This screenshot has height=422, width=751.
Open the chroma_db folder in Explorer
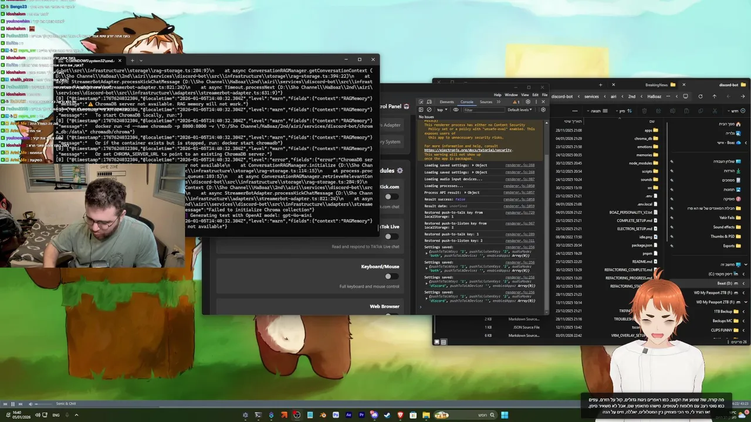click(x=647, y=138)
